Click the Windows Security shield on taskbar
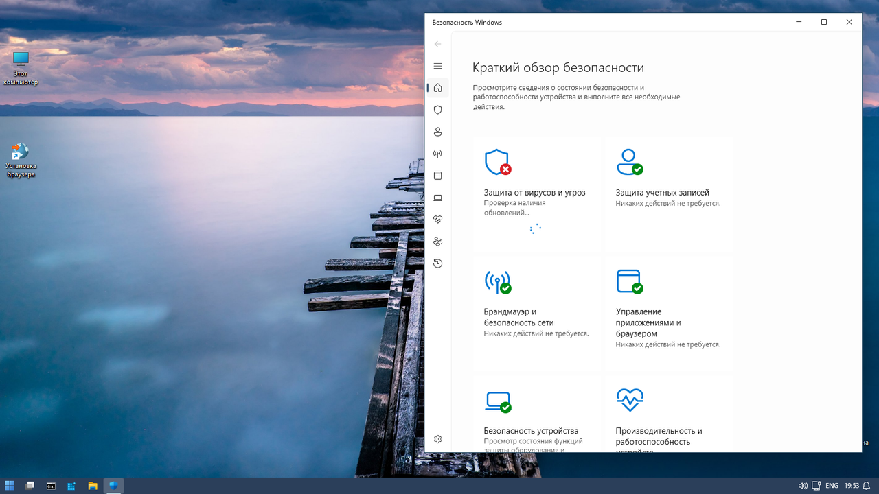 tap(113, 486)
